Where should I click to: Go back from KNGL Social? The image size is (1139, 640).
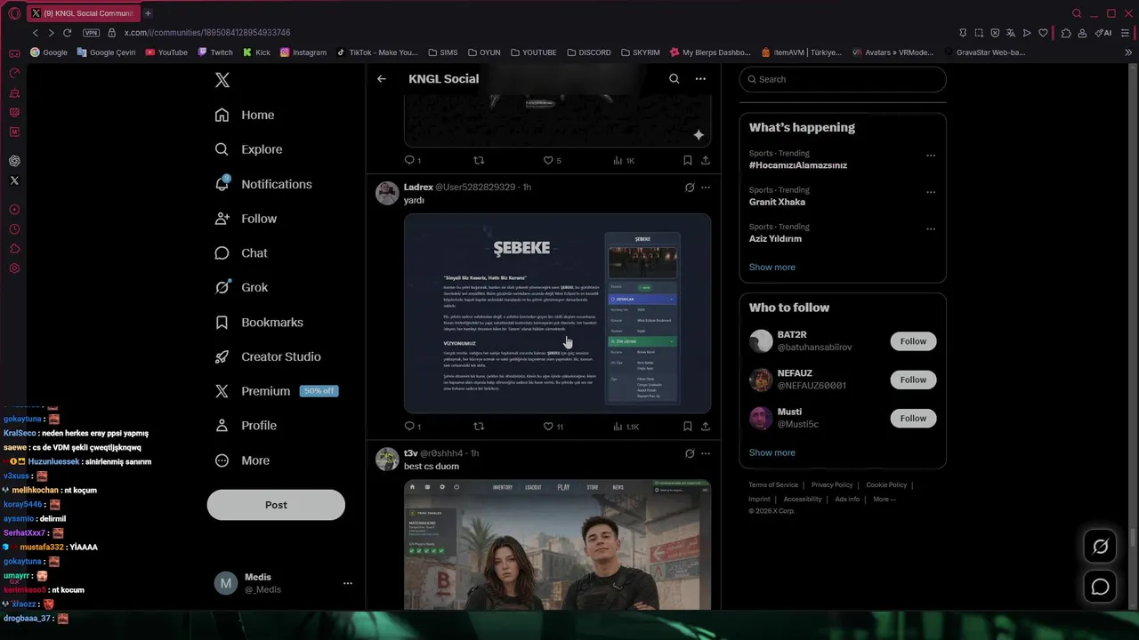click(382, 79)
